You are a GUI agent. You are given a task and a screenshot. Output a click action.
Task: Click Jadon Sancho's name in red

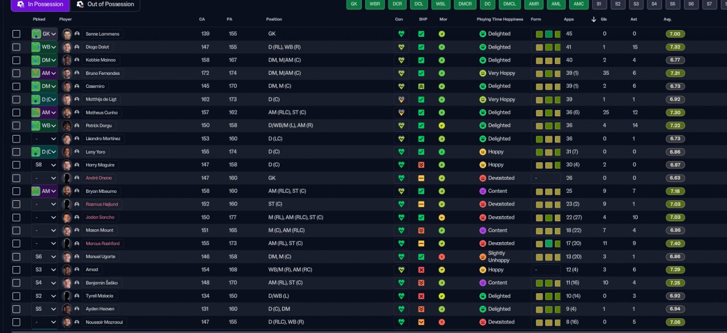pyautogui.click(x=100, y=217)
